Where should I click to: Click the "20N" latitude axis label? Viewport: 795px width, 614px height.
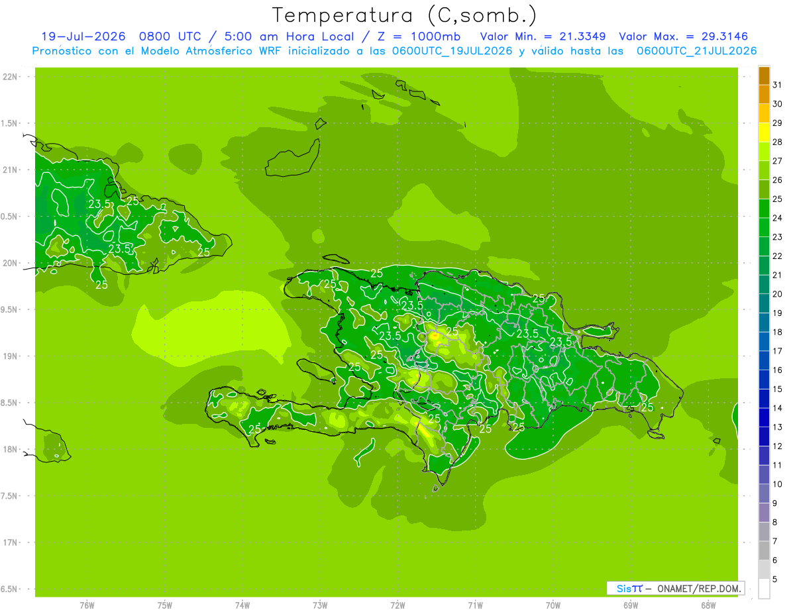click(x=10, y=263)
